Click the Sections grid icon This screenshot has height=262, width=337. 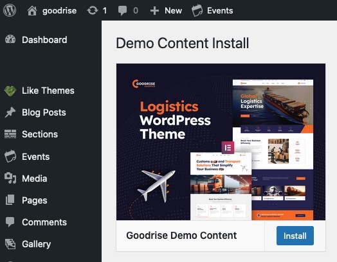click(x=10, y=134)
